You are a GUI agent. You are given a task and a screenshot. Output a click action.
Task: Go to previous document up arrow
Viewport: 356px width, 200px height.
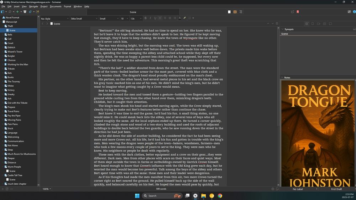[268, 23]
